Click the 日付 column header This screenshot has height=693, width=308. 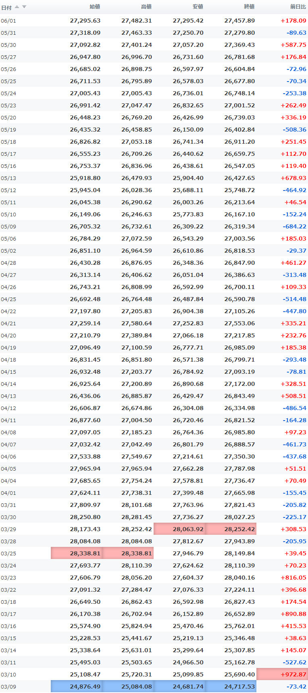click(6, 7)
